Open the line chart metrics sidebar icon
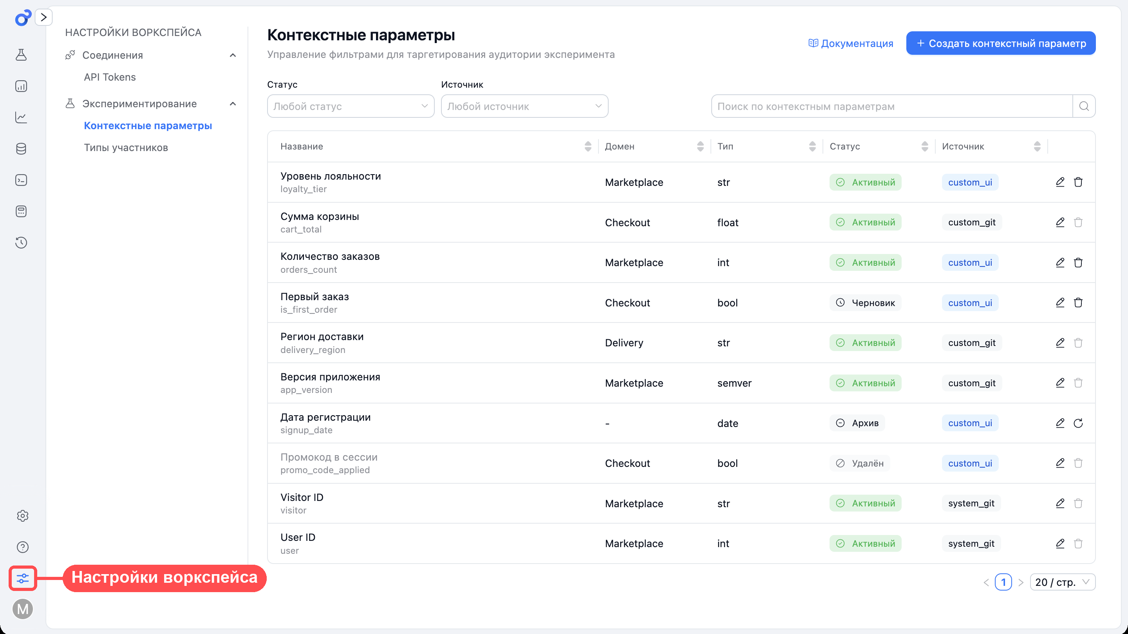Screen dimensions: 1128x634 (22, 117)
